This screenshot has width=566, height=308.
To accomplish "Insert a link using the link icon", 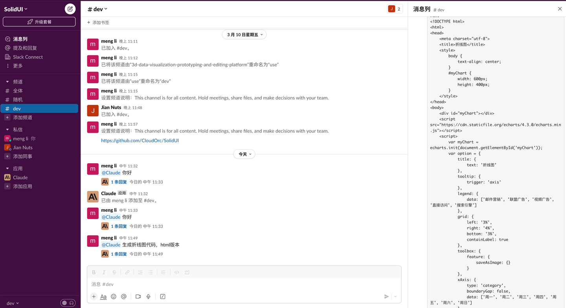I will pyautogui.click(x=127, y=272).
